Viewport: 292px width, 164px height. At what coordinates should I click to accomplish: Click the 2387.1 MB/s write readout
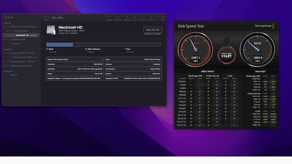(196, 59)
